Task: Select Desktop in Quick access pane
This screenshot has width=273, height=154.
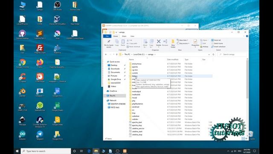Action: (114, 65)
